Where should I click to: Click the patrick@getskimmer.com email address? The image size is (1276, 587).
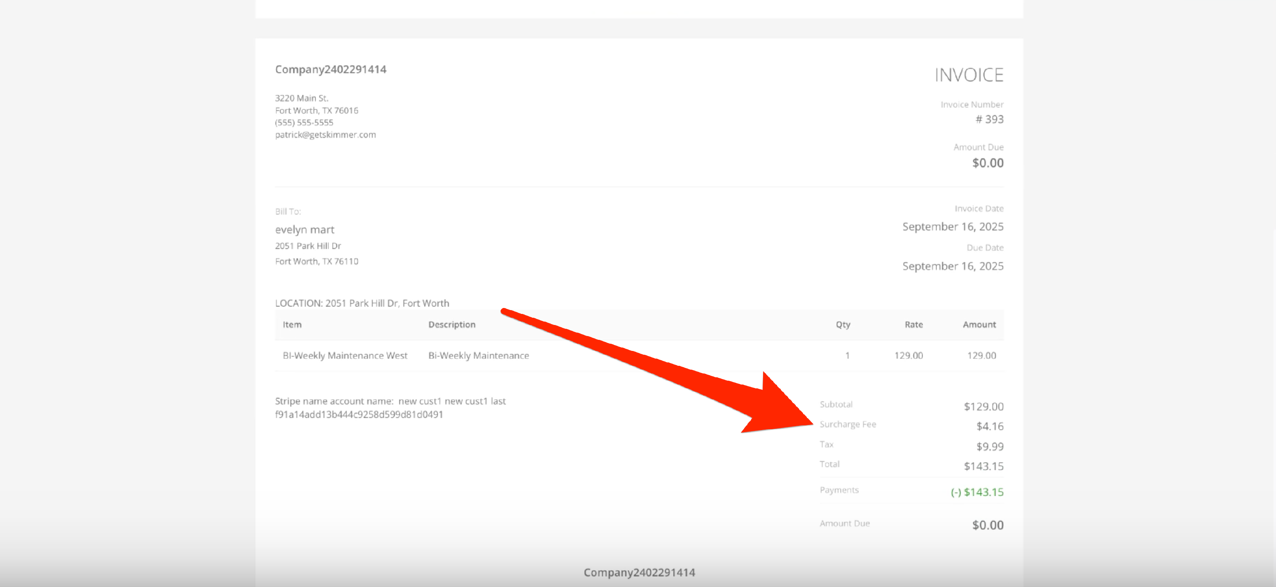(x=325, y=135)
